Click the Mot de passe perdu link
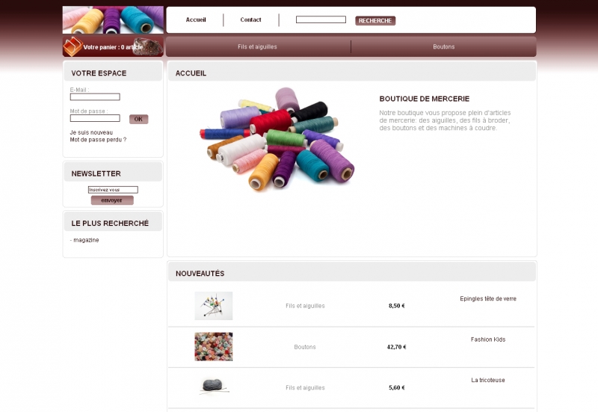598x412 pixels. [98, 140]
